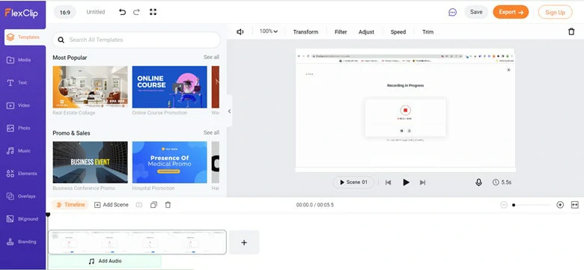Image resolution: width=584 pixels, height=270 pixels.
Task: Delete clip with top-right trash icon
Action: pos(571,31)
